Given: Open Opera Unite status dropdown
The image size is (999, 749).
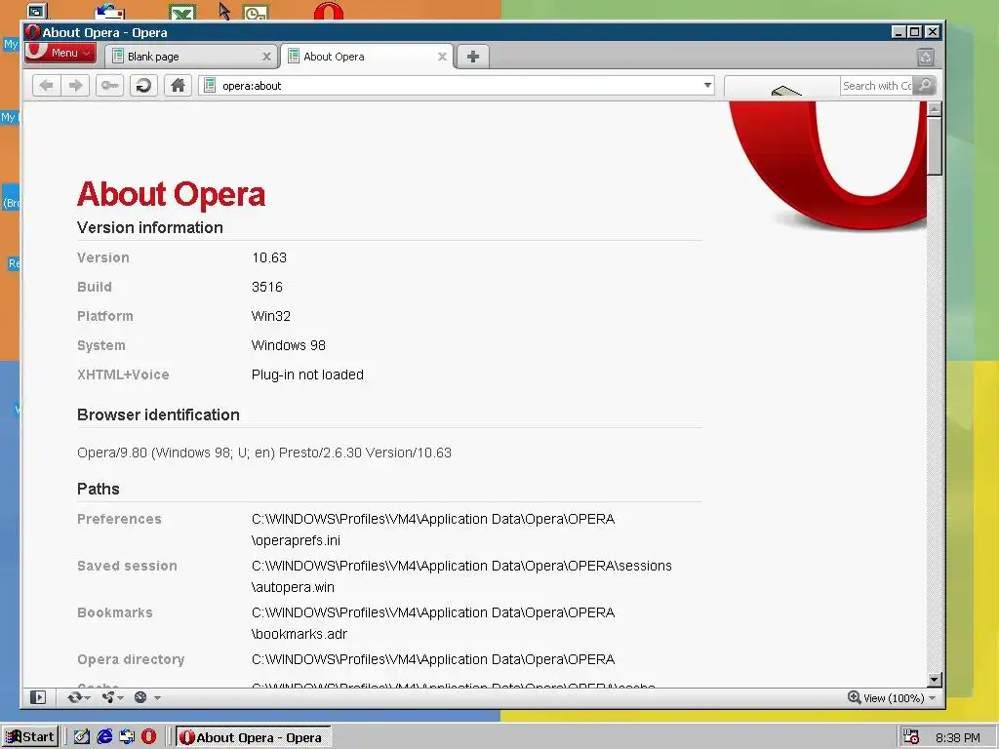Looking at the screenshot, I should (113, 697).
